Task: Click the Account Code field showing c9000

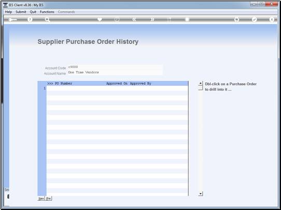Action: click(x=115, y=67)
